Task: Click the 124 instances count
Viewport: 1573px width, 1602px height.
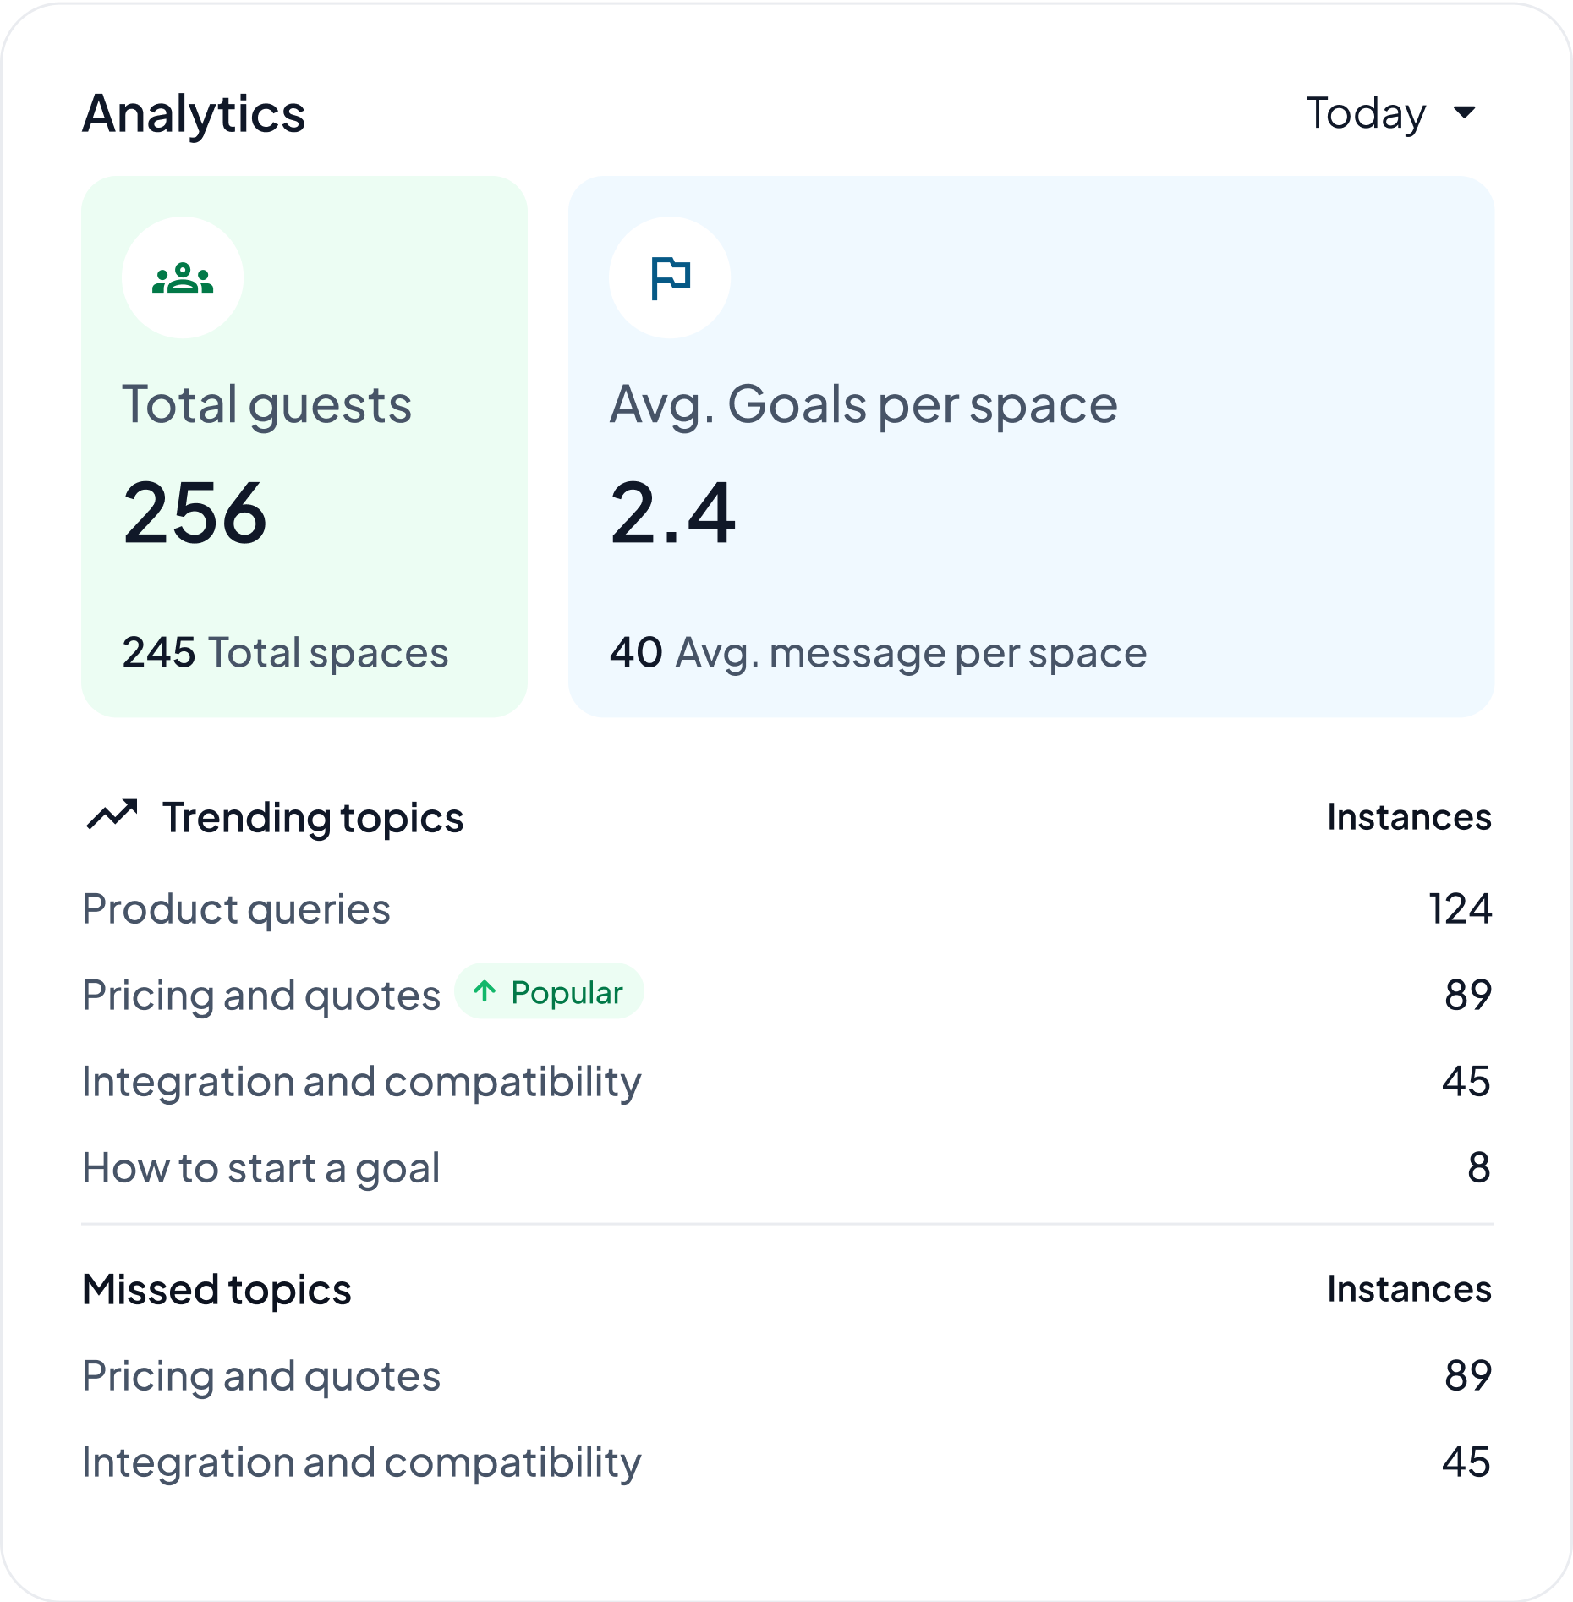Action: pos(1461,909)
